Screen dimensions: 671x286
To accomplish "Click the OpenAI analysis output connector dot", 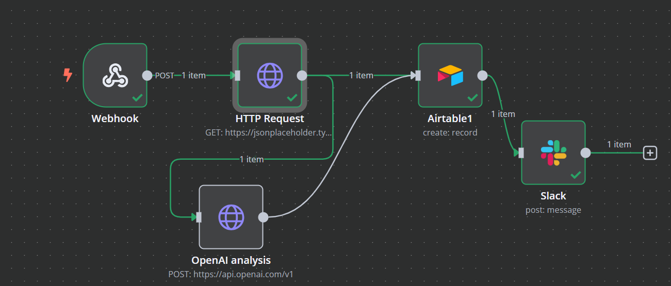I will pyautogui.click(x=263, y=217).
